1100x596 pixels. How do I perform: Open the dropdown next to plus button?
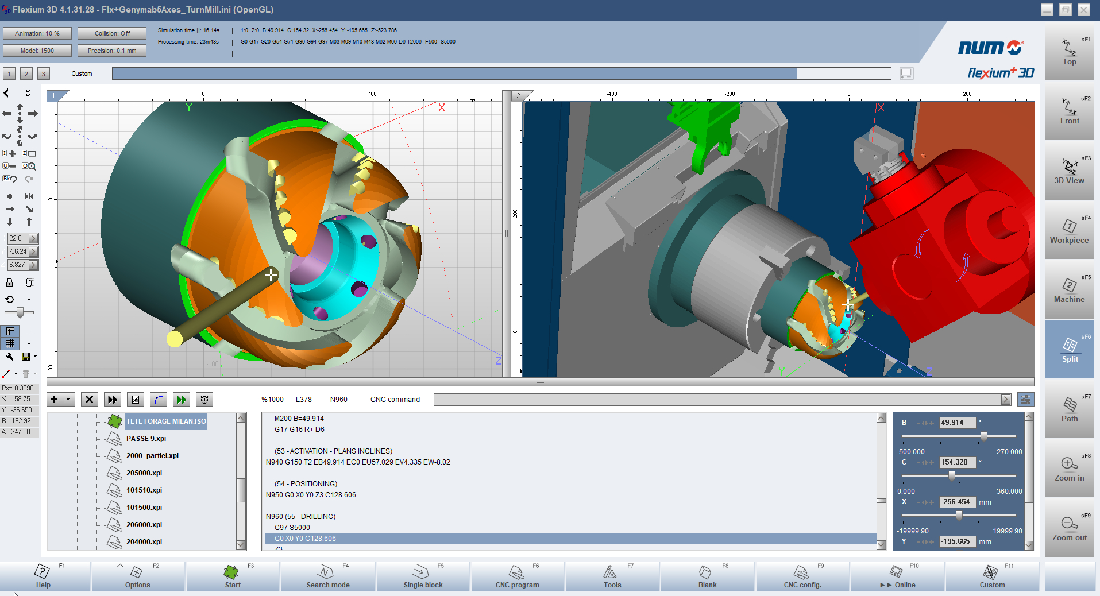tap(68, 400)
